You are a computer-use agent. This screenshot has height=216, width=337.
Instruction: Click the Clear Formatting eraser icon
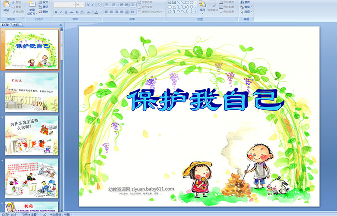coord(99,4)
